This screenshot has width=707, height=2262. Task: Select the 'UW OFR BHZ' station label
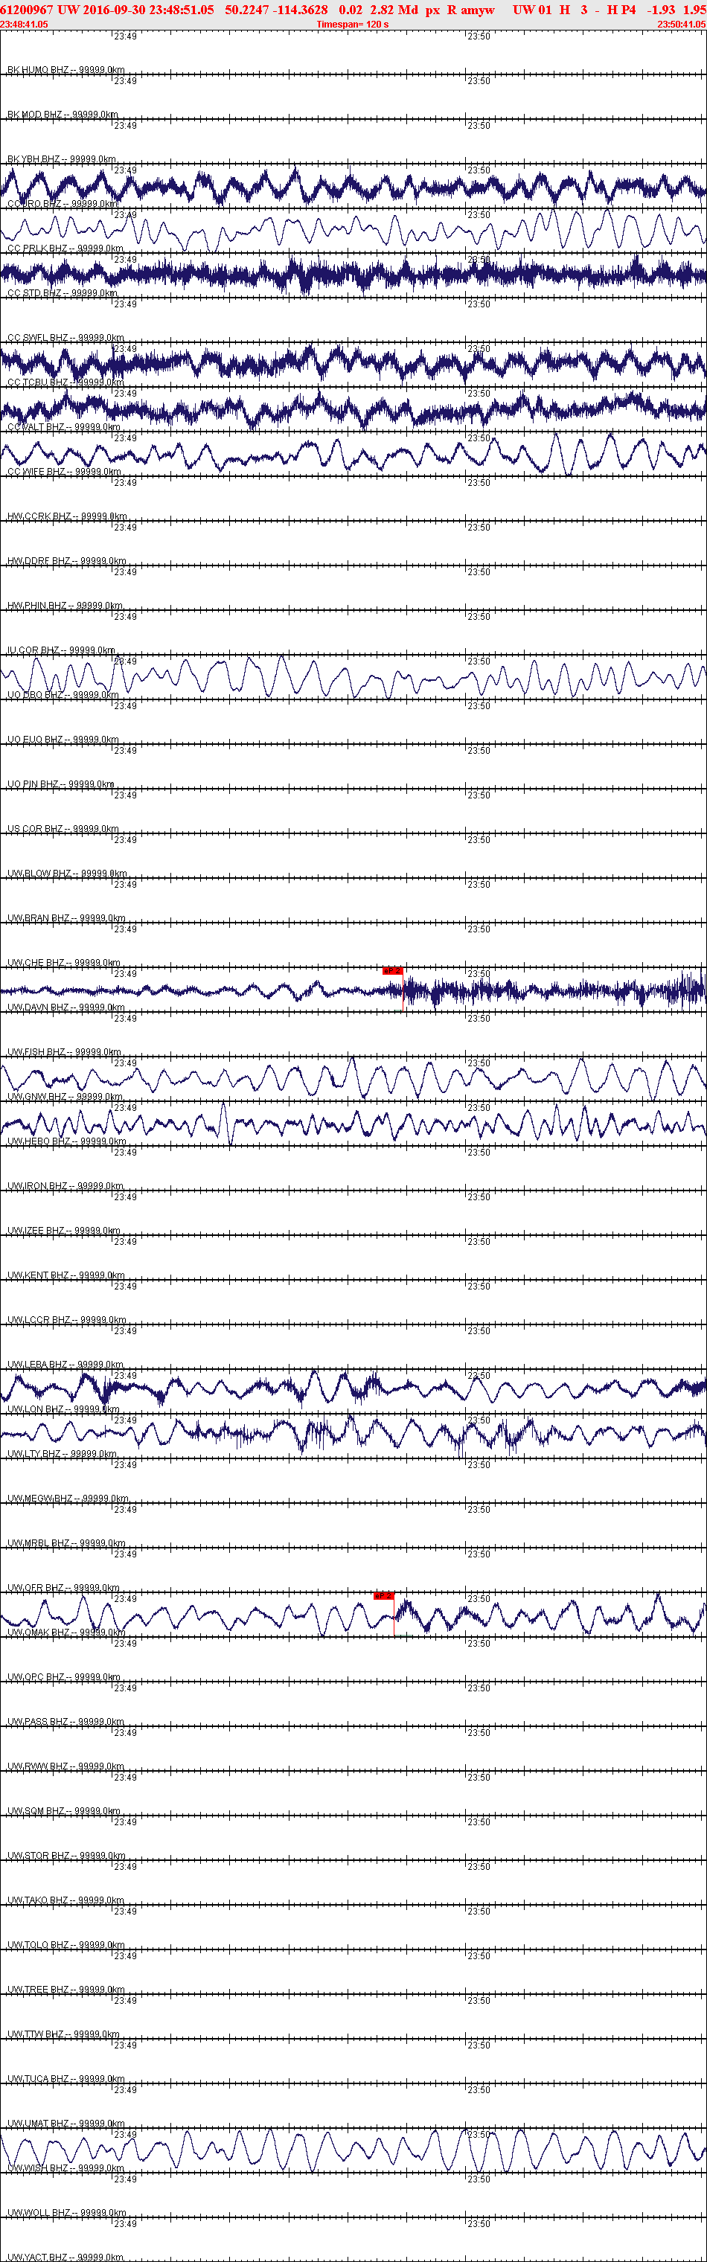pos(65,1588)
